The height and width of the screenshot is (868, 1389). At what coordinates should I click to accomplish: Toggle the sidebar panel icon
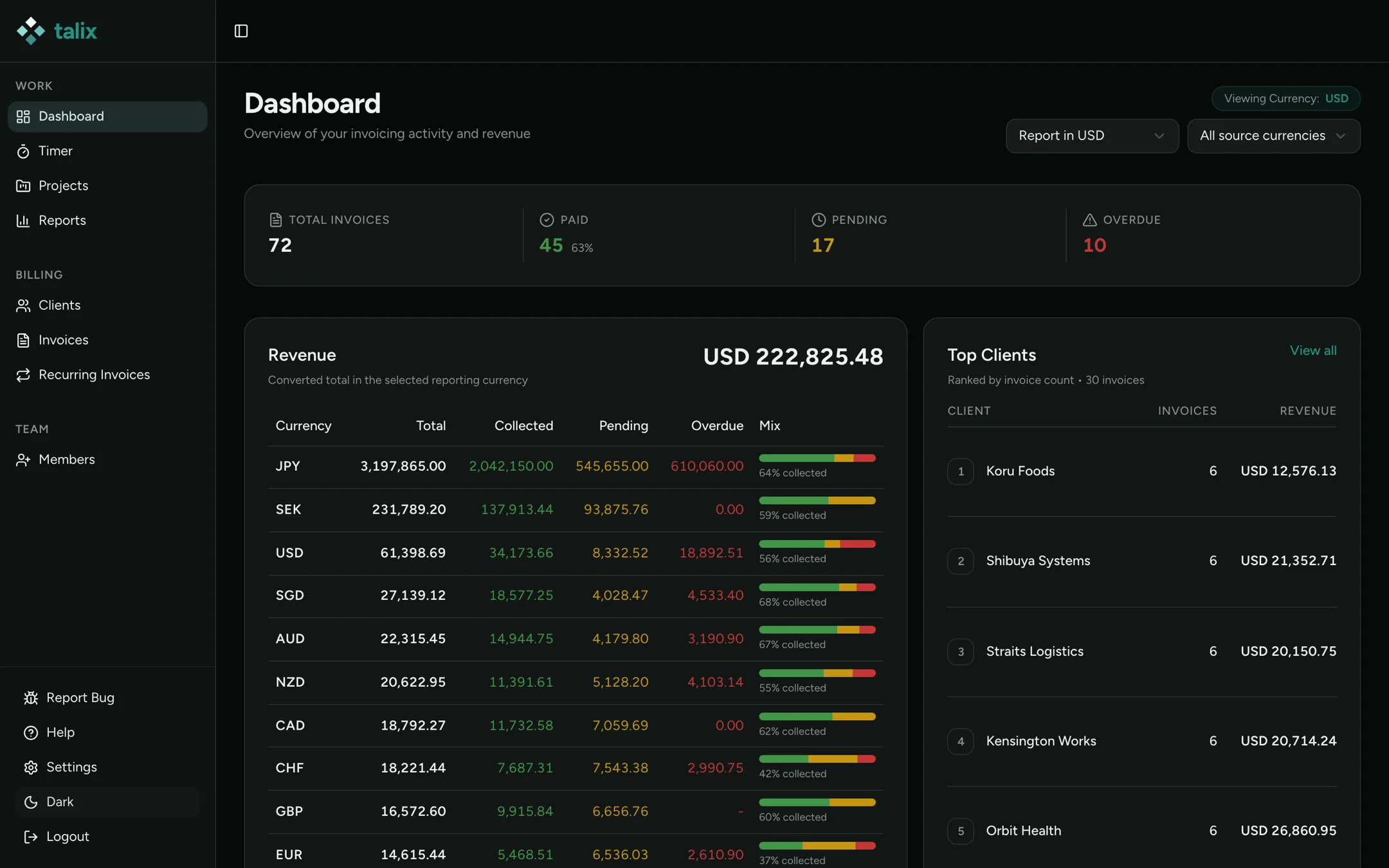(x=241, y=31)
